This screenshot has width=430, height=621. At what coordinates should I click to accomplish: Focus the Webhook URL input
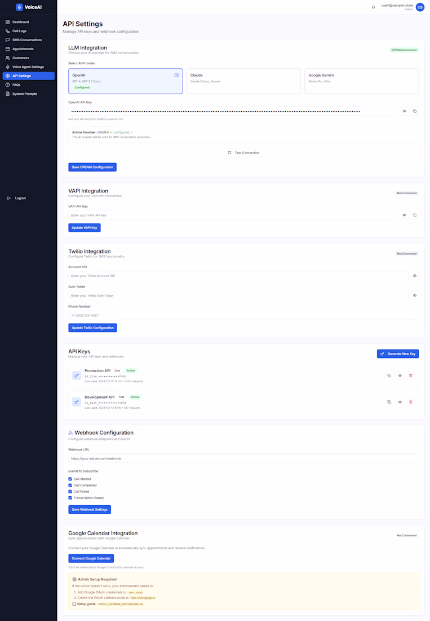pyautogui.click(x=243, y=458)
